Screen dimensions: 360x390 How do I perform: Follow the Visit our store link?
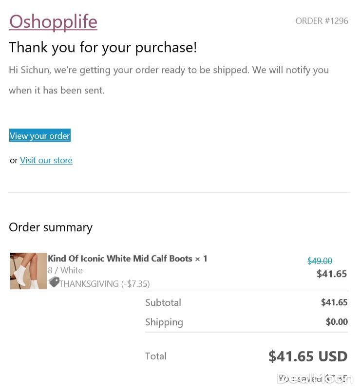tap(46, 160)
